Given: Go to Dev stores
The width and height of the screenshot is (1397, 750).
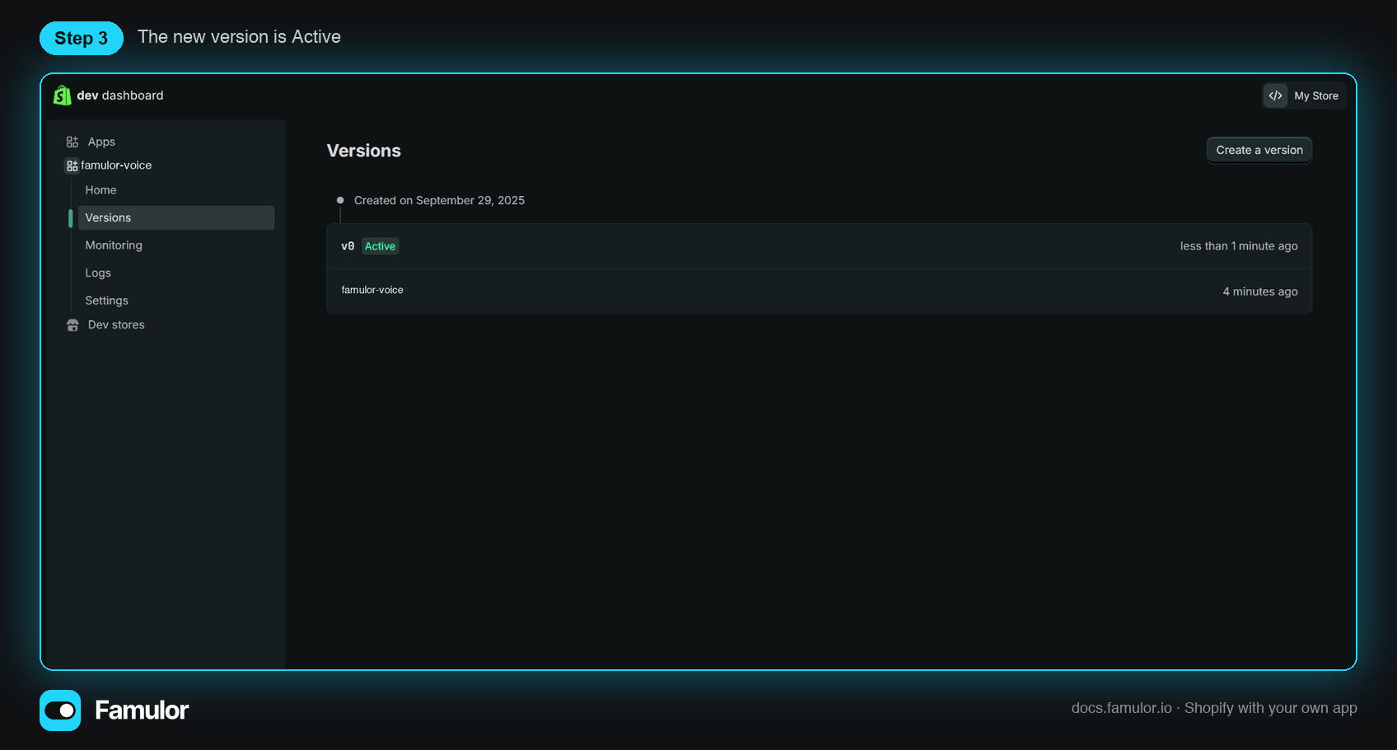Looking at the screenshot, I should click(x=116, y=325).
